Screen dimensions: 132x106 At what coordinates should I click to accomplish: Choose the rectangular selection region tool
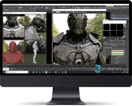(x=24, y=8)
